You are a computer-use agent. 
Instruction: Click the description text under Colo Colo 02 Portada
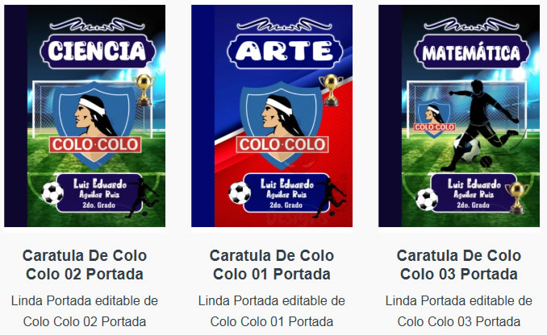coord(85,311)
